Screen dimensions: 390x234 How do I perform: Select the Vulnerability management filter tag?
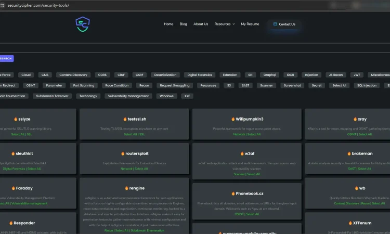point(128,96)
